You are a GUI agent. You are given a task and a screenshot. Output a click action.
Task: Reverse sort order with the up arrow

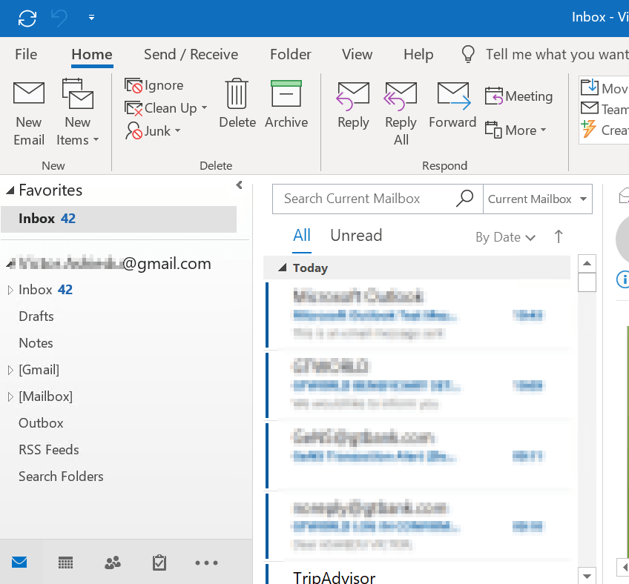559,236
